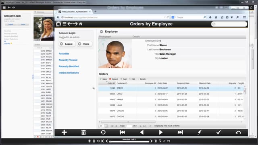Click the Lianja horseshoe logo in web app header
The image size is (258, 145).
tap(58, 24)
